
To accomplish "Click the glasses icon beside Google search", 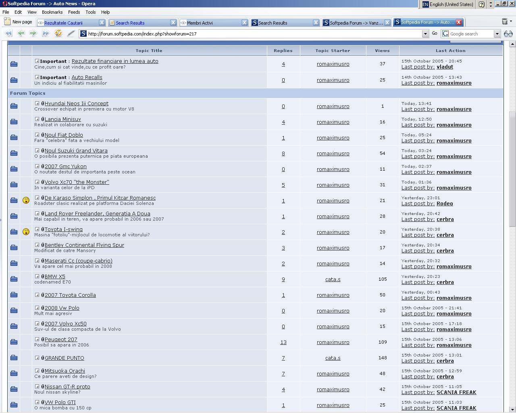I will (x=508, y=34).
